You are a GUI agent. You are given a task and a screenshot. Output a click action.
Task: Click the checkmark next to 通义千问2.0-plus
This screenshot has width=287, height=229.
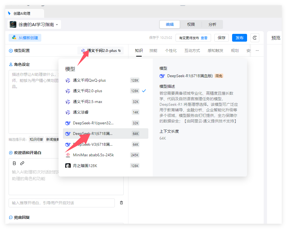pos(144,91)
